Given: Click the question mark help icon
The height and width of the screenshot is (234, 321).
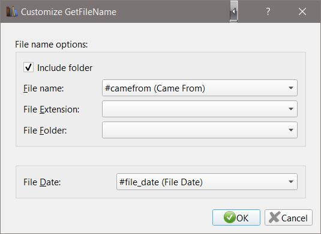Looking at the screenshot, I should [268, 11].
